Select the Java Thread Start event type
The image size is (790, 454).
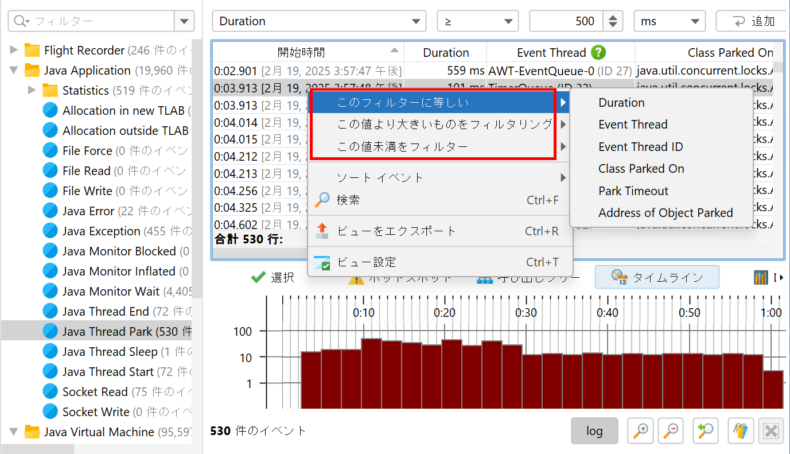click(x=117, y=372)
